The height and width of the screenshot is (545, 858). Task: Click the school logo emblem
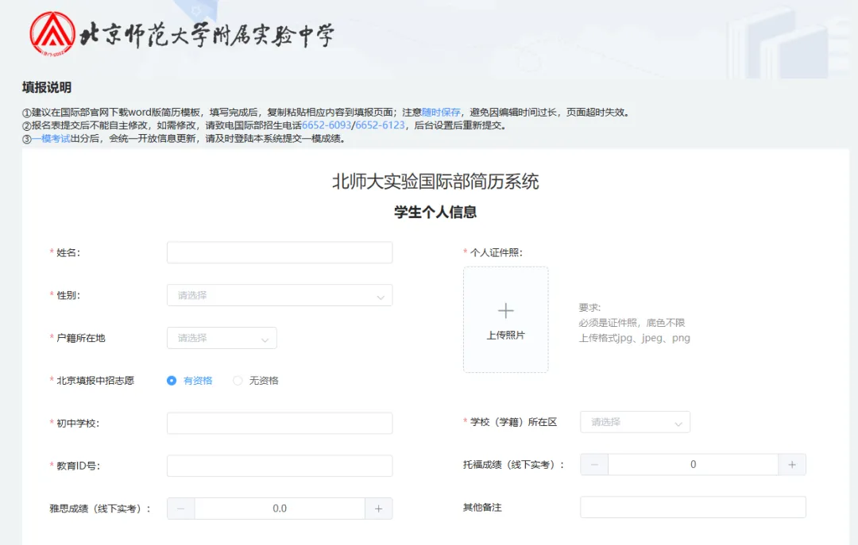click(x=52, y=34)
